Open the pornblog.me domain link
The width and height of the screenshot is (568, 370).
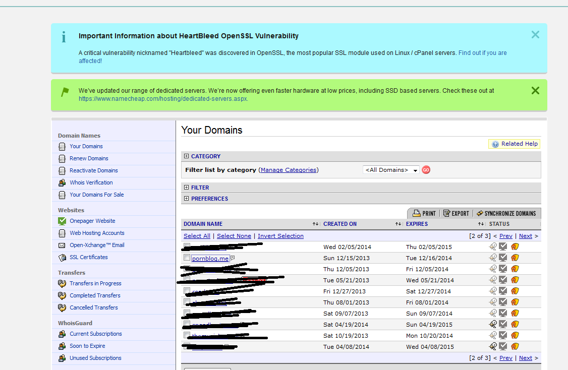click(x=210, y=259)
